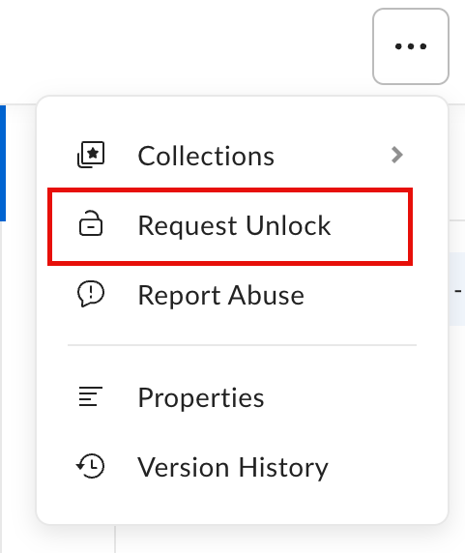Choose Request Unlock from the menu
Image resolution: width=465 pixels, height=553 pixels.
pos(230,226)
